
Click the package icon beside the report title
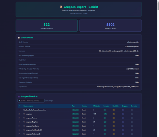(x=61, y=7)
